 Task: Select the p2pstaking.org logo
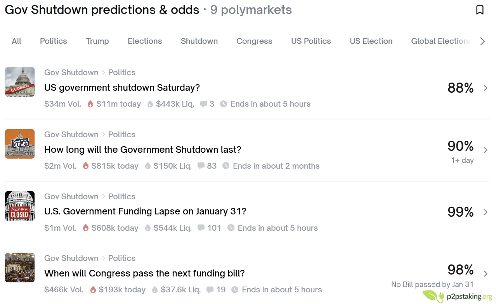[456, 297]
